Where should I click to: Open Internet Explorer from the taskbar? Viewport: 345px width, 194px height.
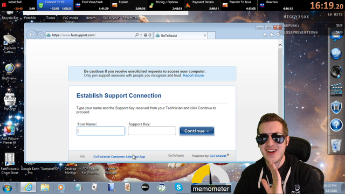(x=29, y=188)
